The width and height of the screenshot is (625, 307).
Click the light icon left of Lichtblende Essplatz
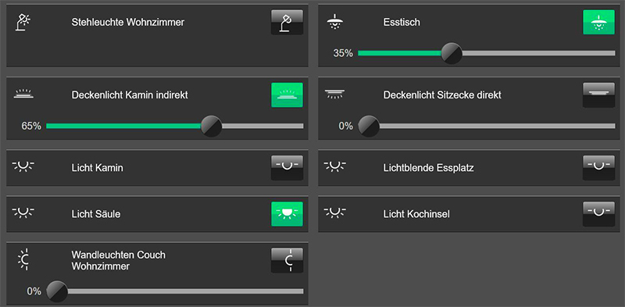click(x=335, y=166)
